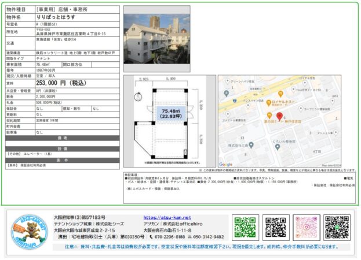Select the 0円(非課税) management fee
Image resolution: width=361 pixels, height=260 pixels.
point(46,91)
